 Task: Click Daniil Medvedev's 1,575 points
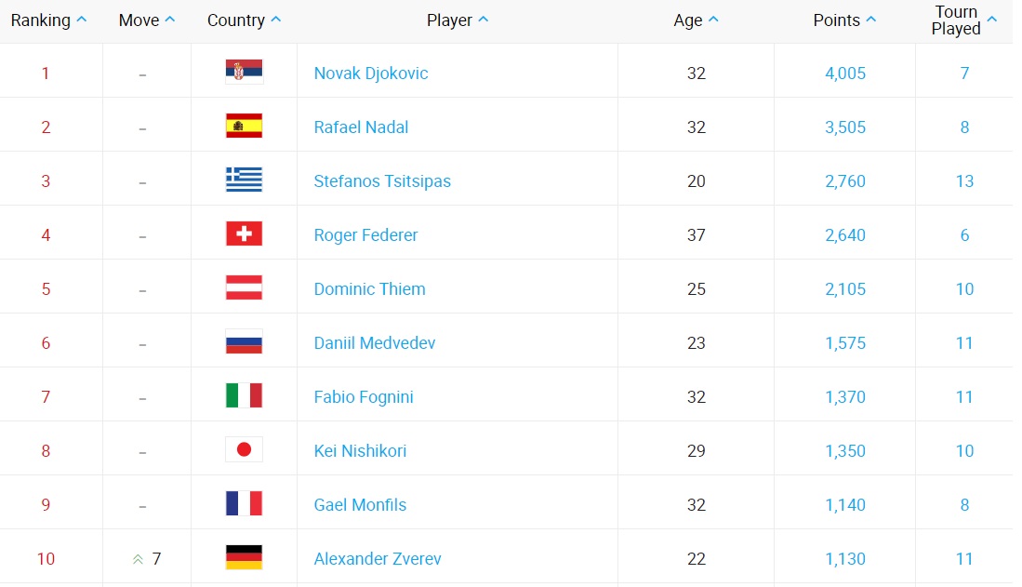844,343
